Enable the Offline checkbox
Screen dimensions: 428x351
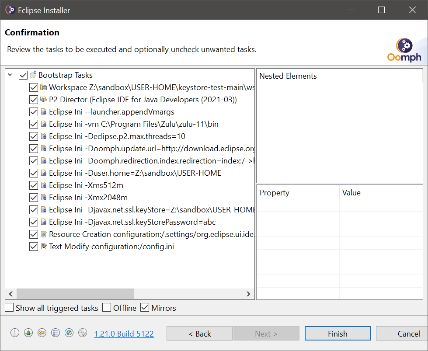point(107,307)
